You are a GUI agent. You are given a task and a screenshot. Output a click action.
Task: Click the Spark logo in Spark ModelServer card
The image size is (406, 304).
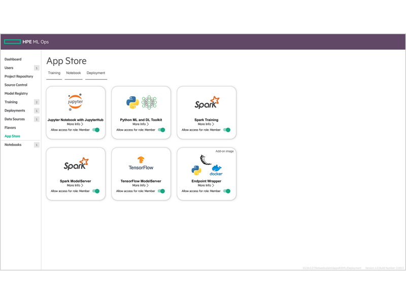(76, 164)
